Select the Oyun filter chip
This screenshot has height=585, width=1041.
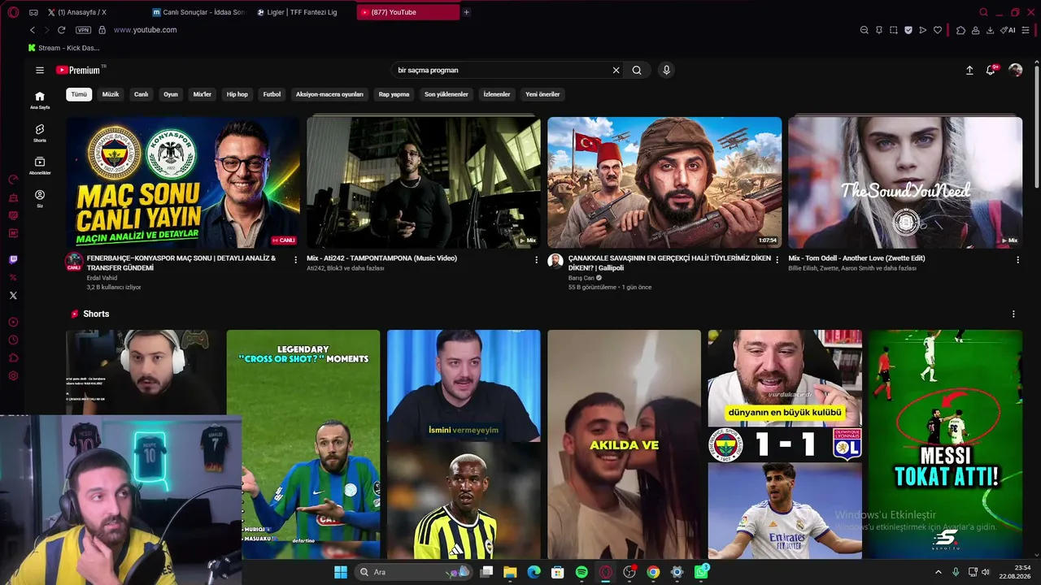171,94
